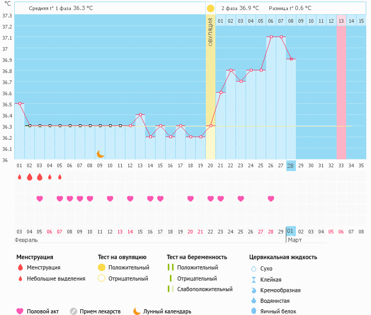371x315 pixels.
Task: Click the pink phase-two day 13 column header
Action: coord(341,21)
